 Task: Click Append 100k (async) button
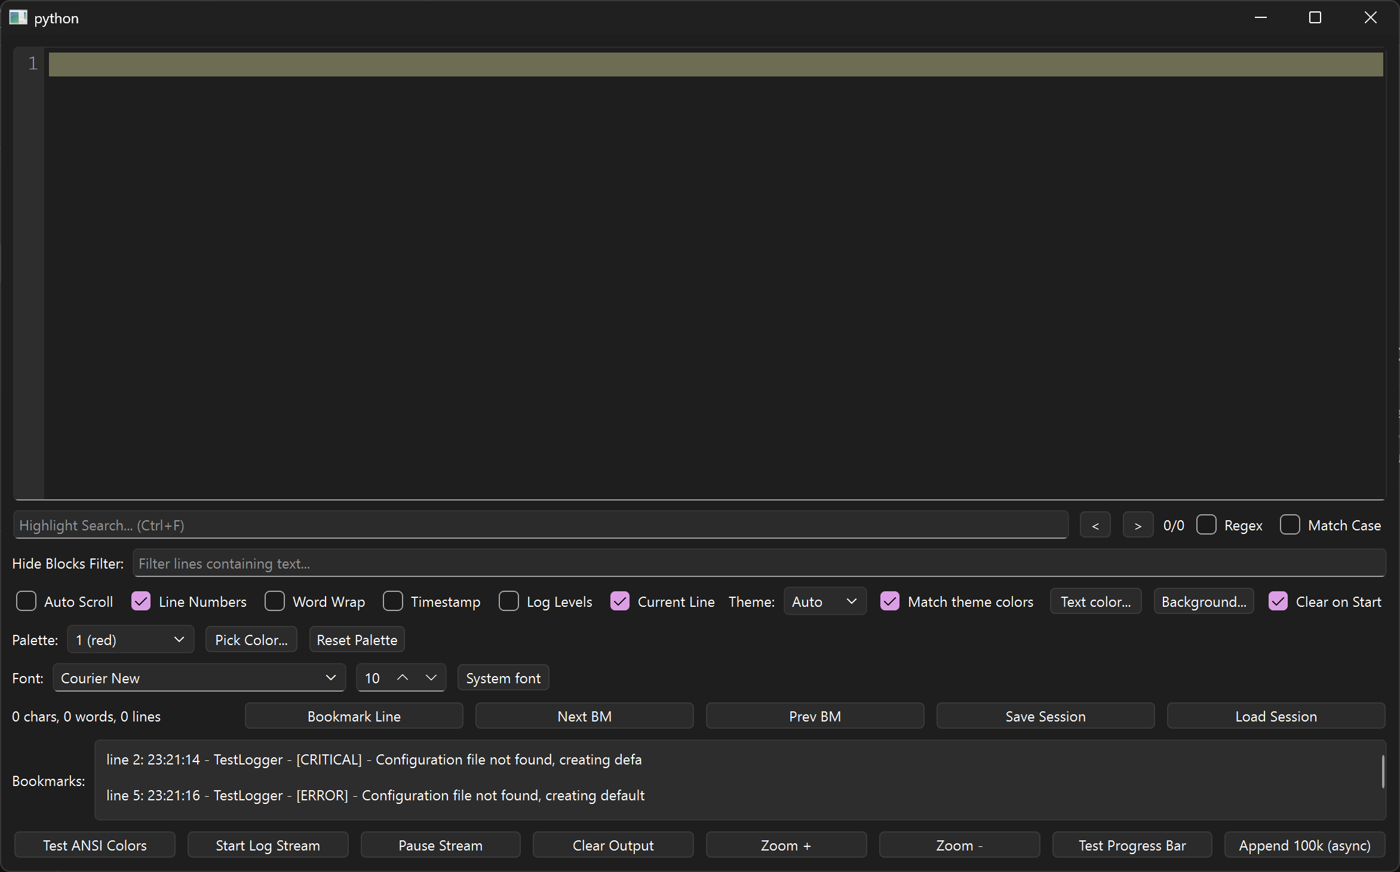(1305, 845)
